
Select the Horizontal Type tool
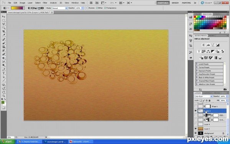[4, 73]
